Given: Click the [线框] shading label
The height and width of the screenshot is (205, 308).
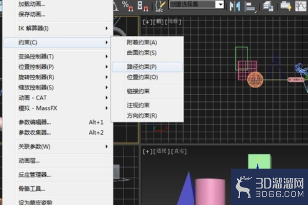Looking at the screenshot, I should 173,22.
